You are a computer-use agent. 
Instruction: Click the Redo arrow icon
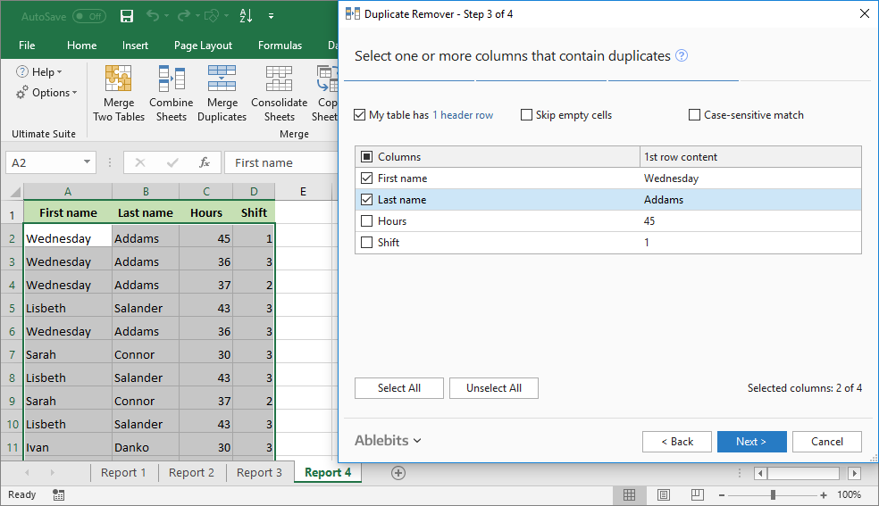coord(183,16)
